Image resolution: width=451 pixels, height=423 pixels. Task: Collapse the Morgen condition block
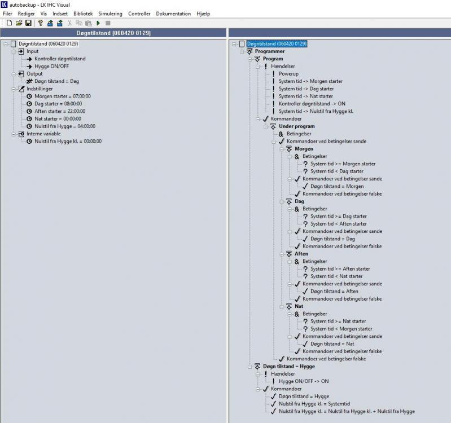click(x=282, y=149)
